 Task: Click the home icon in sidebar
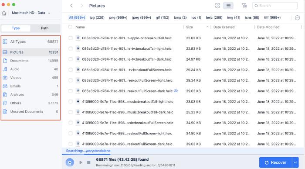click(4, 13)
